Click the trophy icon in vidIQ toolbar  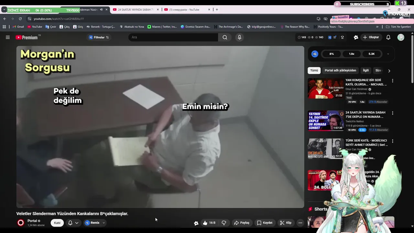[x=342, y=37]
